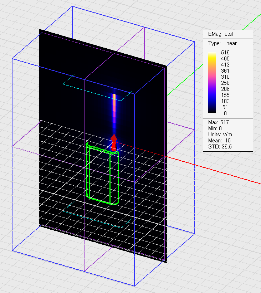
Task: Click the 'Min: 0' statistic text
Action: [x=215, y=128]
